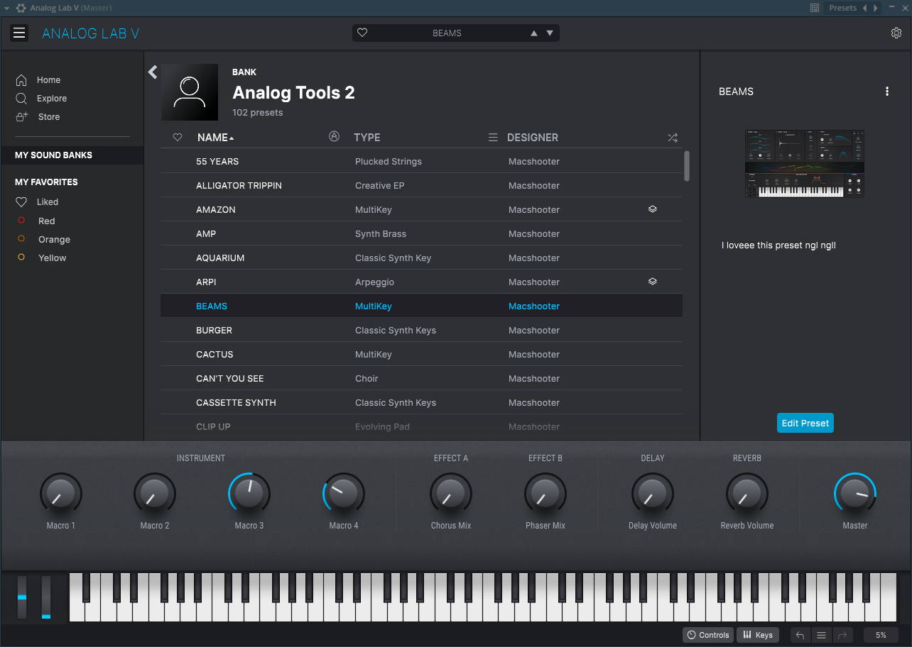
Task: Click the undo arrow near the bottom right
Action: (799, 635)
